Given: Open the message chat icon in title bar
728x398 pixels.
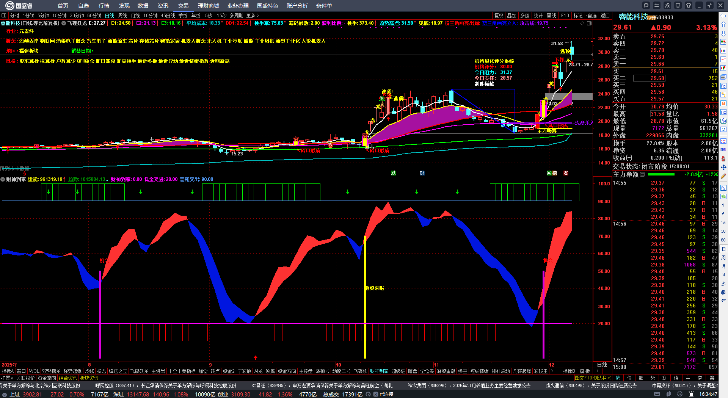Looking at the screenshot, I should coord(646,5).
